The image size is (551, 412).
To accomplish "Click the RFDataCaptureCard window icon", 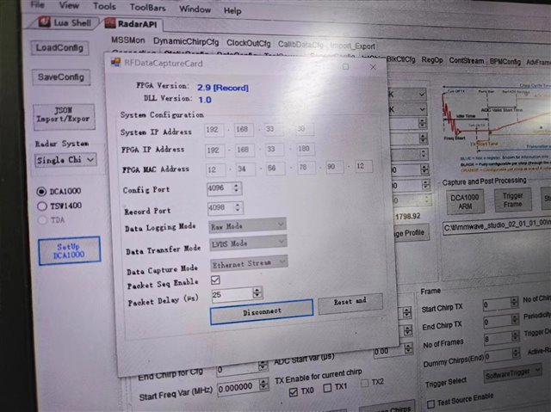I will pyautogui.click(x=115, y=62).
